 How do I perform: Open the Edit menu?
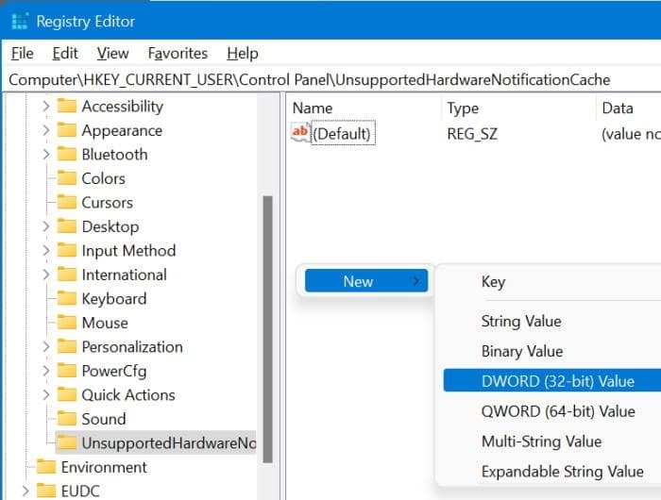pos(65,54)
